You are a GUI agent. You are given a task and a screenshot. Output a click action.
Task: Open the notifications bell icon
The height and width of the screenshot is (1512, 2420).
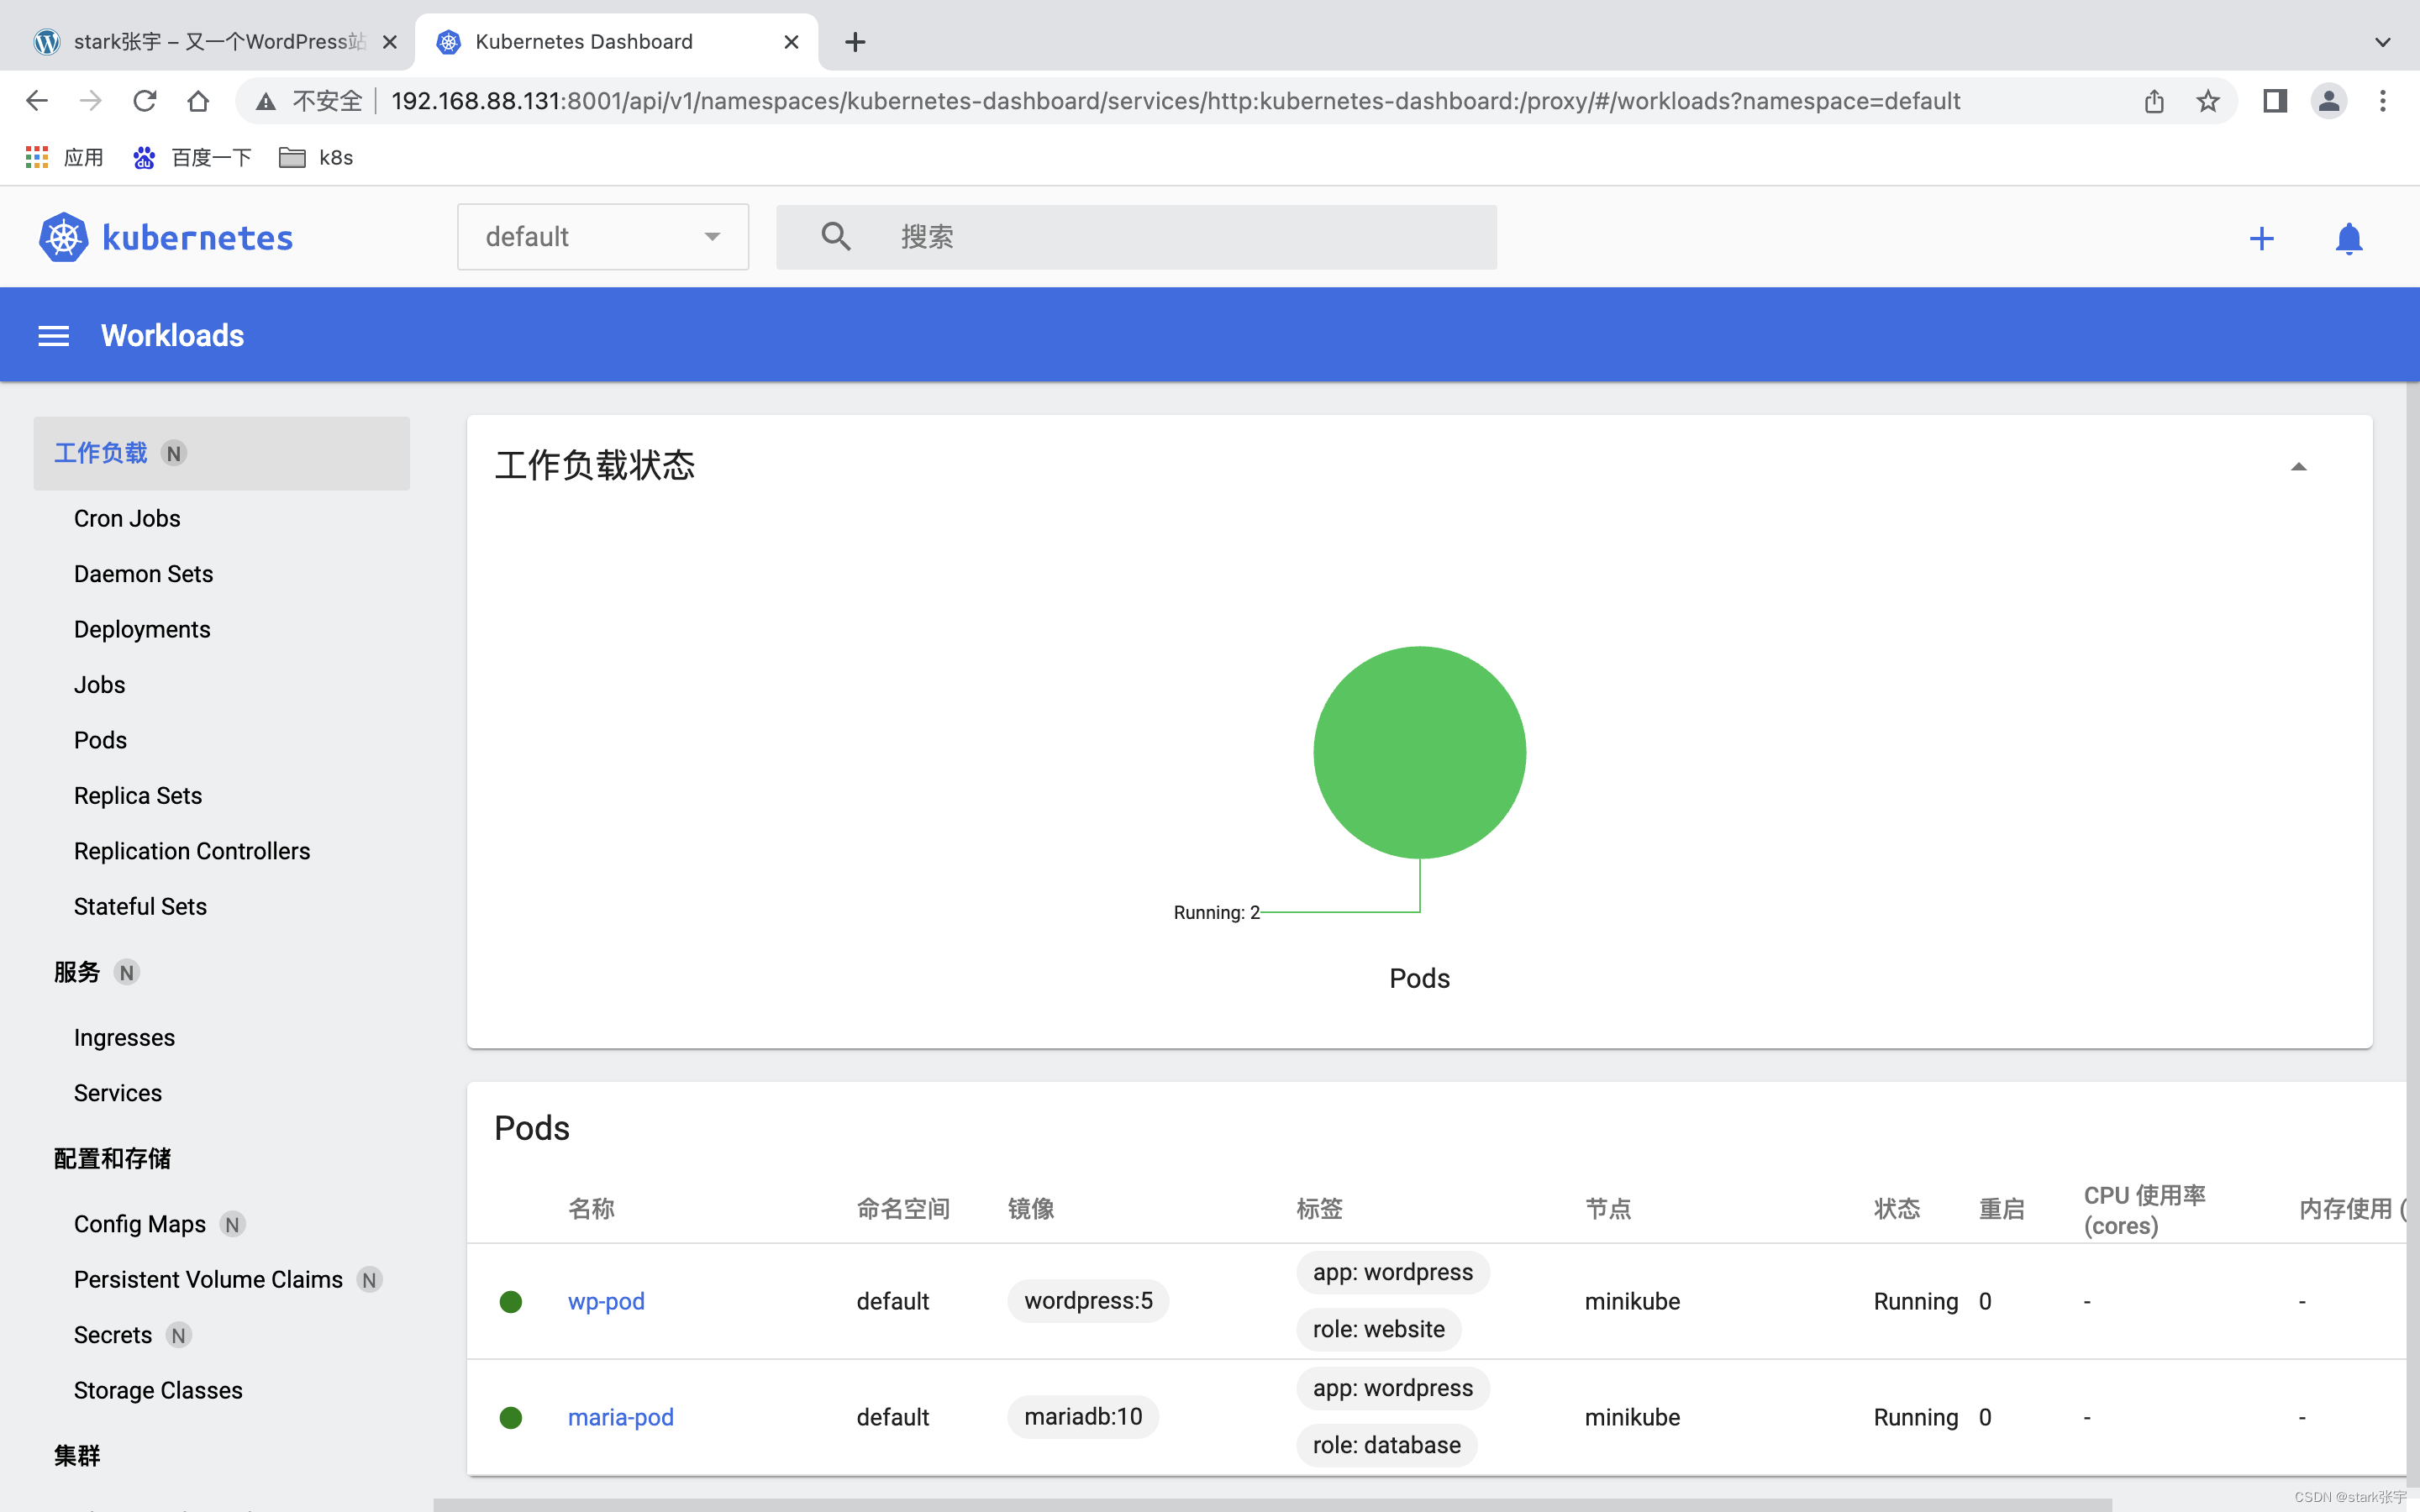(x=2348, y=238)
